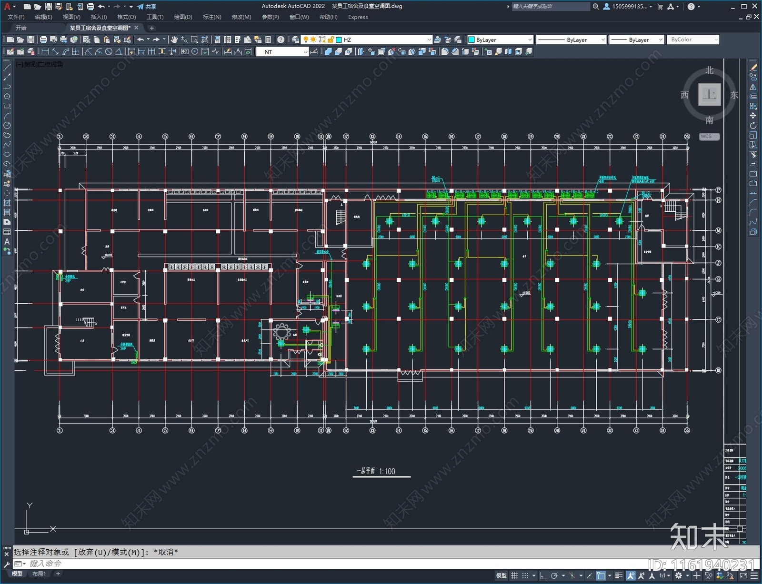This screenshot has width=762, height=584.
Task: Toggle the grid display in status bar
Action: [x=514, y=575]
